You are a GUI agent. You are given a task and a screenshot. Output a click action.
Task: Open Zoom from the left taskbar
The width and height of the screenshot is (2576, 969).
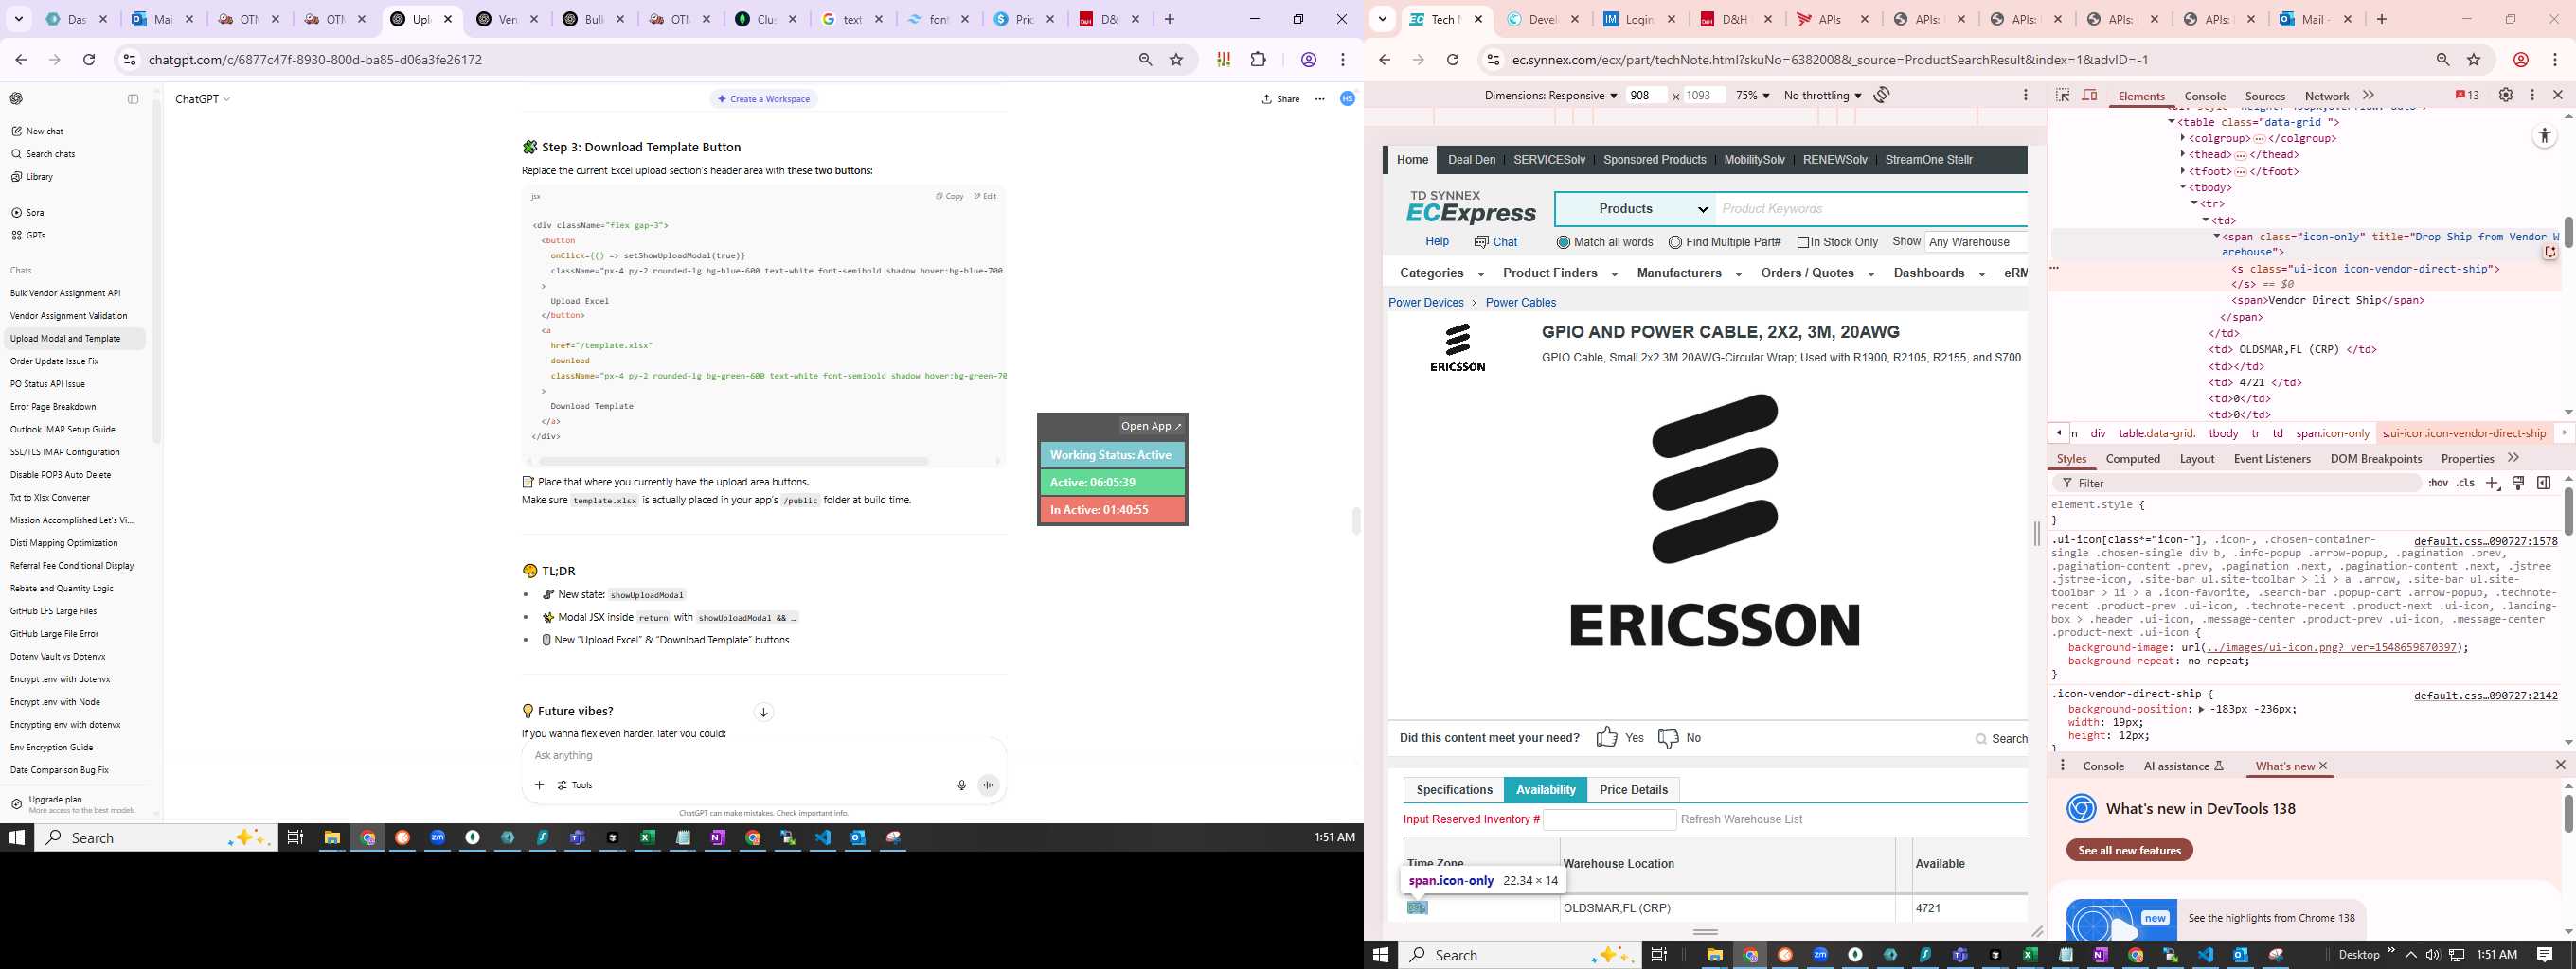(x=437, y=838)
